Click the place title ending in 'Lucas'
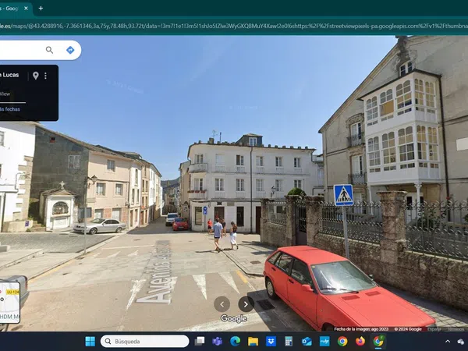 [9, 75]
